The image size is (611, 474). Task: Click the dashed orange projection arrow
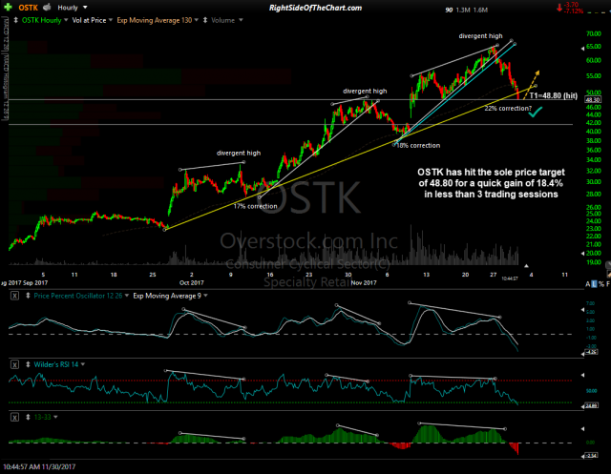[x=532, y=85]
